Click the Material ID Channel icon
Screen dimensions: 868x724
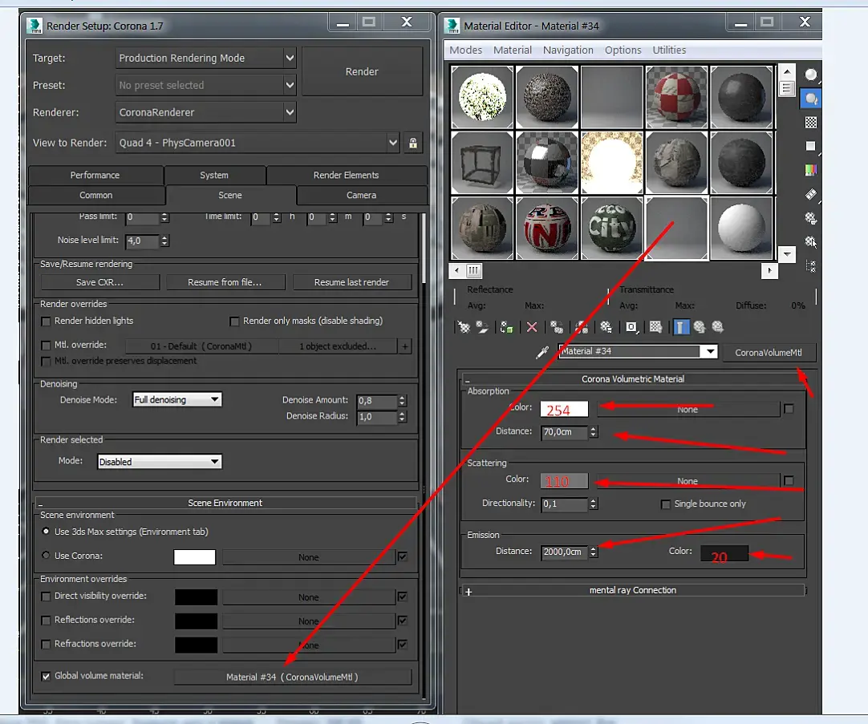point(631,327)
